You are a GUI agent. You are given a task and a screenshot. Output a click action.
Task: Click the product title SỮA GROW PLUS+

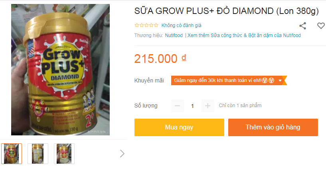(x=226, y=11)
